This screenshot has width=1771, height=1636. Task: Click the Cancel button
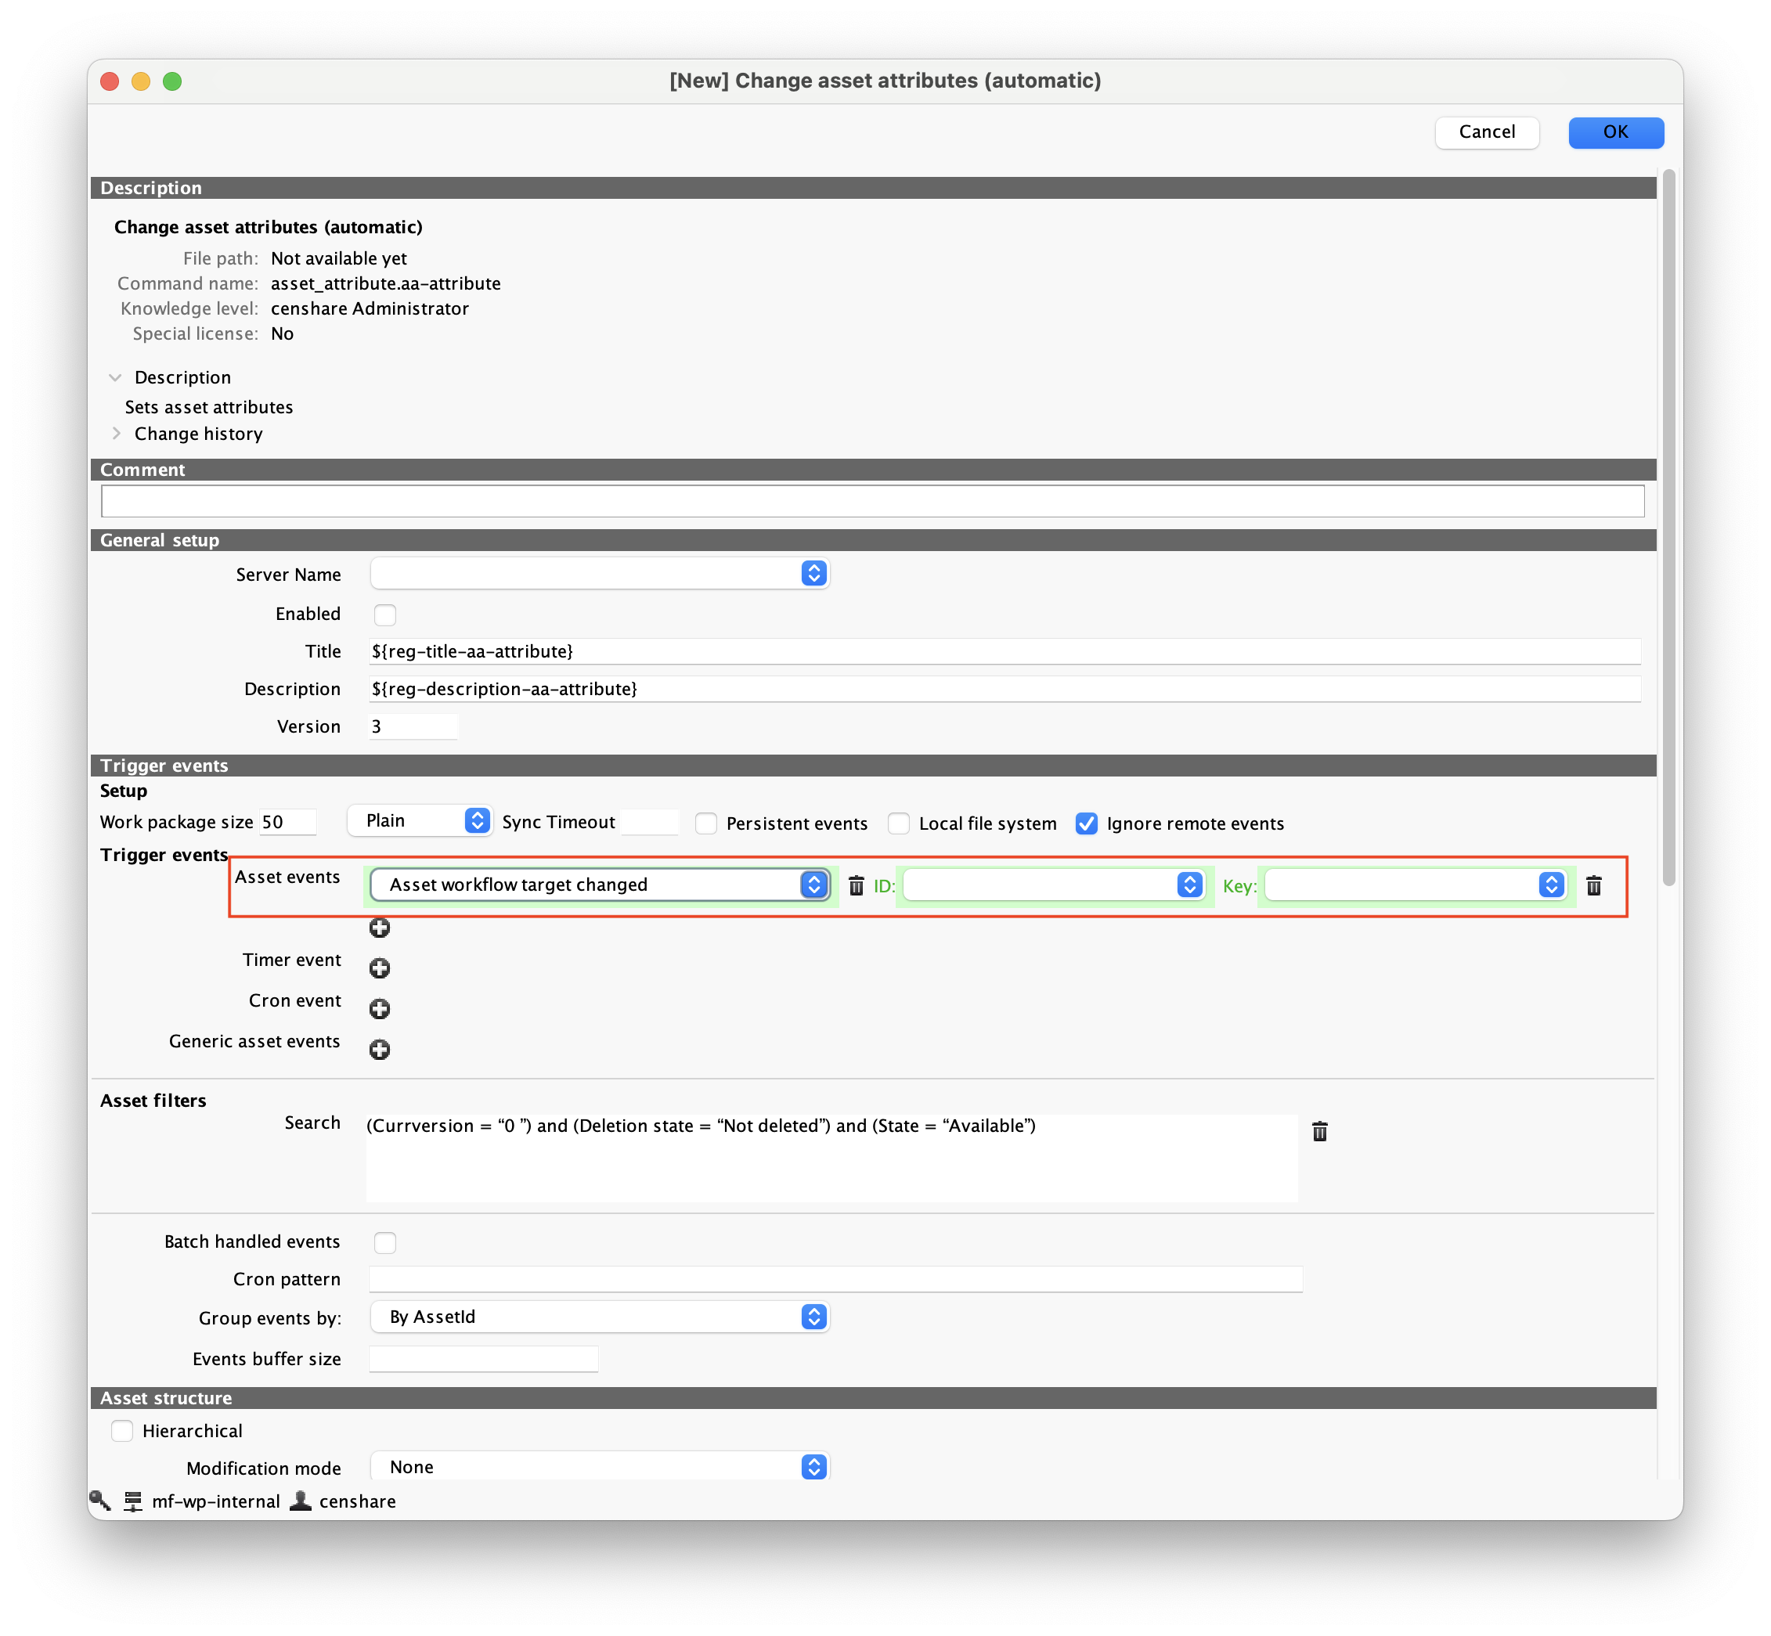pyautogui.click(x=1487, y=132)
